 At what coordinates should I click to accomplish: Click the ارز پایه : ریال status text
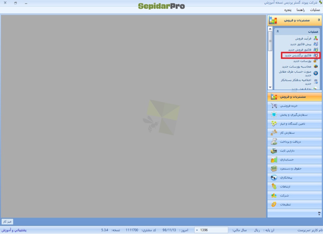pos(264,230)
